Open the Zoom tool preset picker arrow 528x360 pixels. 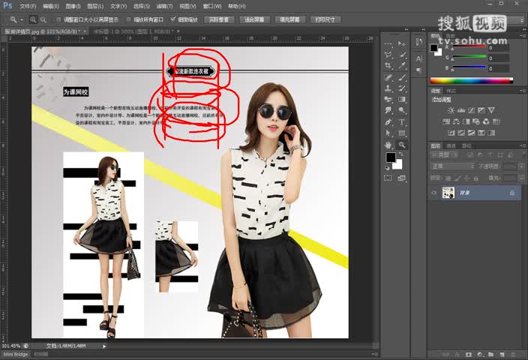coord(22,20)
